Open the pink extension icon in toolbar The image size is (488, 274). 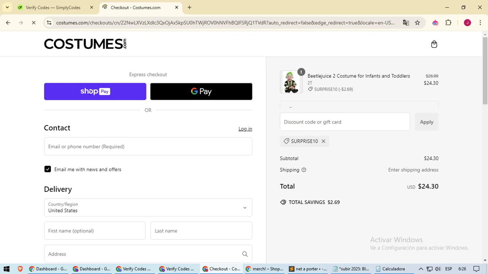435,23
